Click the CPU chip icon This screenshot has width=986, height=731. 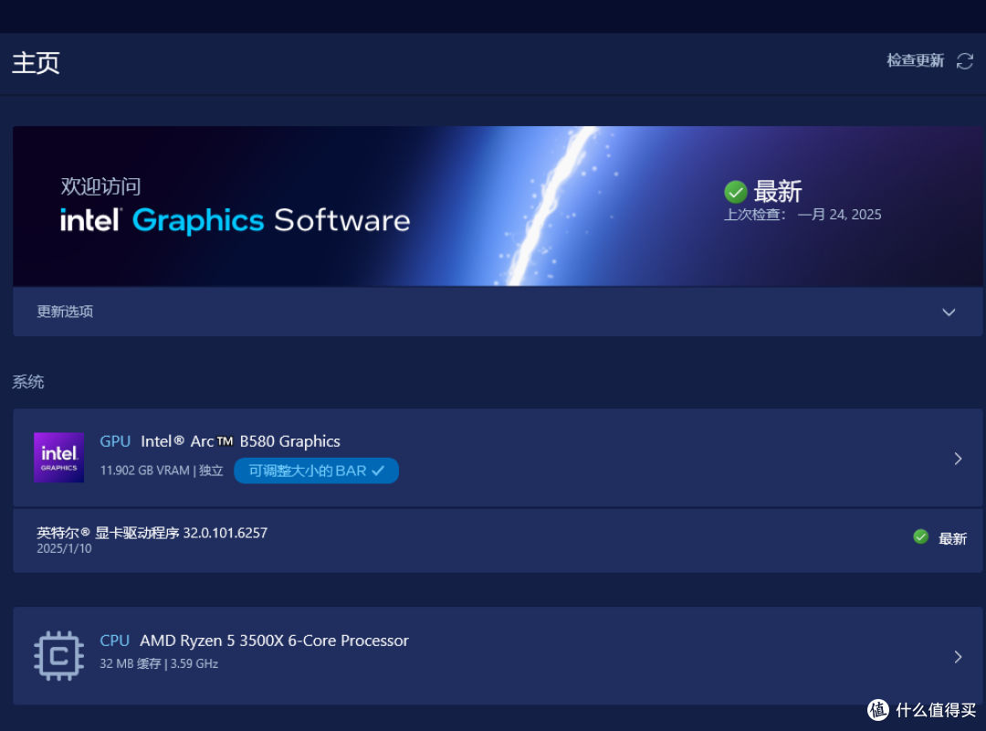click(59, 656)
